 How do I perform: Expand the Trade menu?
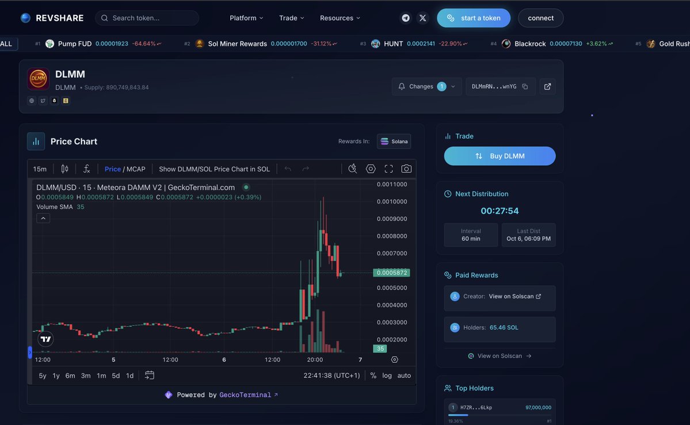[x=291, y=18]
